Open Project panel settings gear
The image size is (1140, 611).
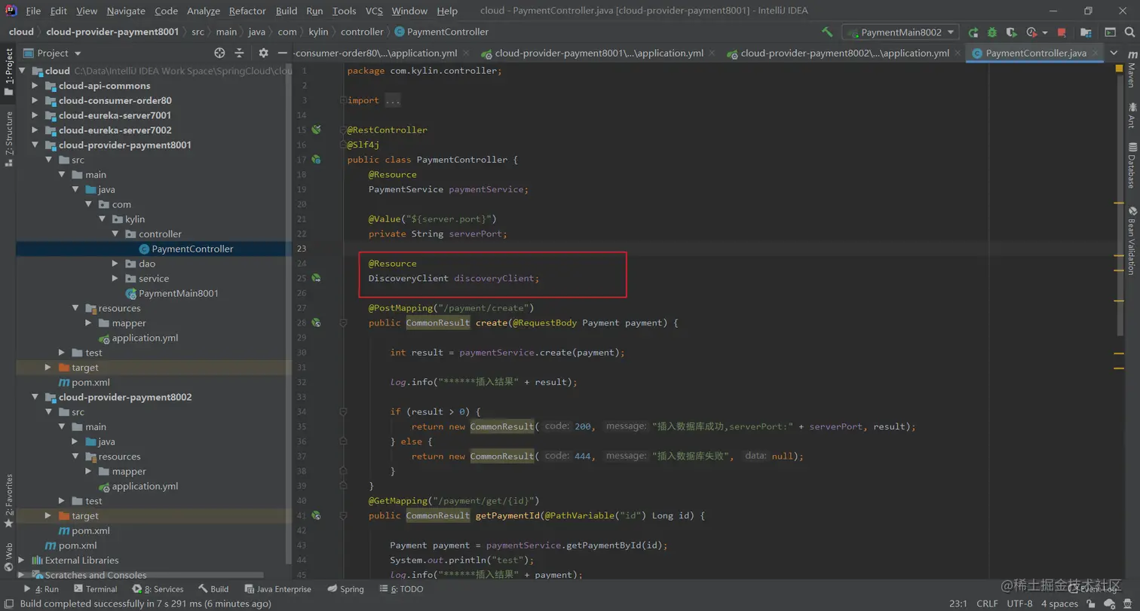(x=263, y=53)
